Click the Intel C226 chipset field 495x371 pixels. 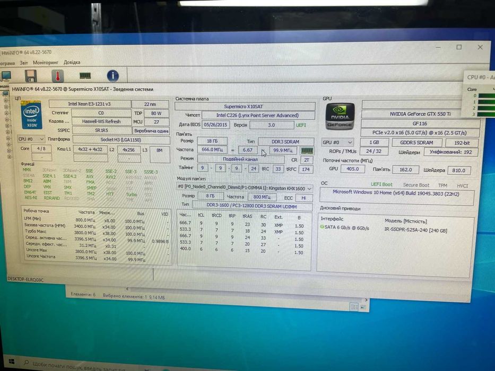pos(258,116)
